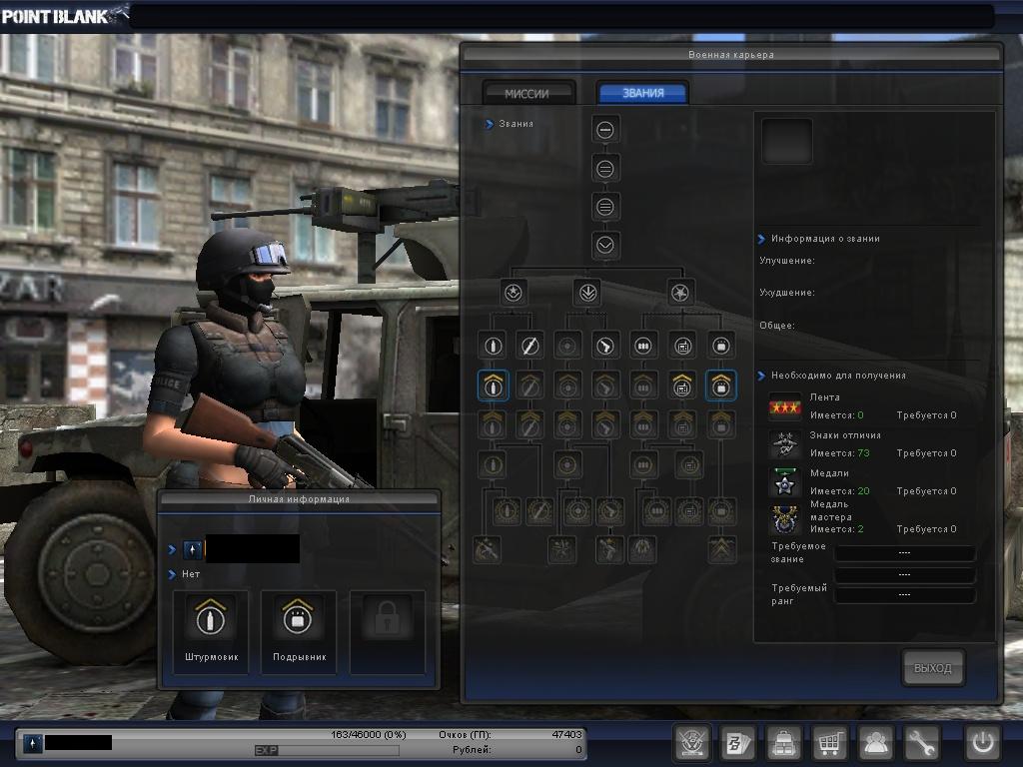Select the single-chevron radio rank in tree
This screenshot has width=1023, height=767.
682,385
